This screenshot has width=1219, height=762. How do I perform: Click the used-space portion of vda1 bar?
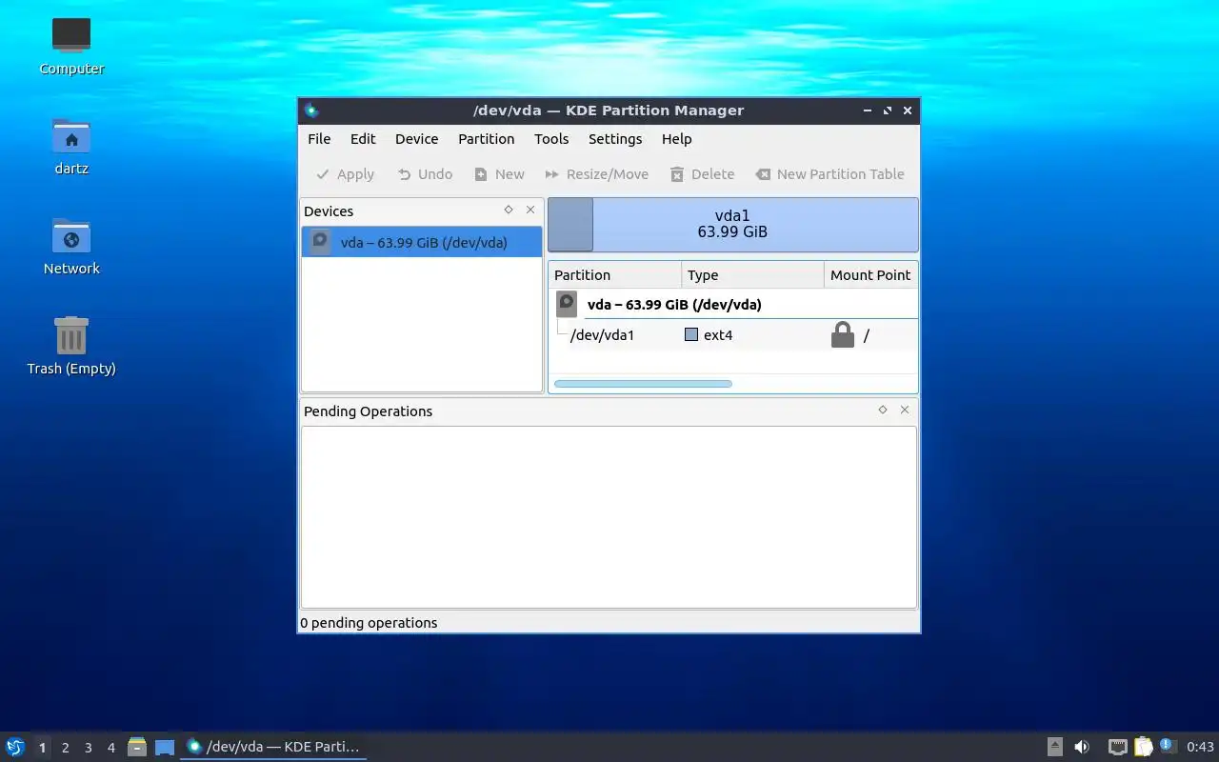click(570, 225)
